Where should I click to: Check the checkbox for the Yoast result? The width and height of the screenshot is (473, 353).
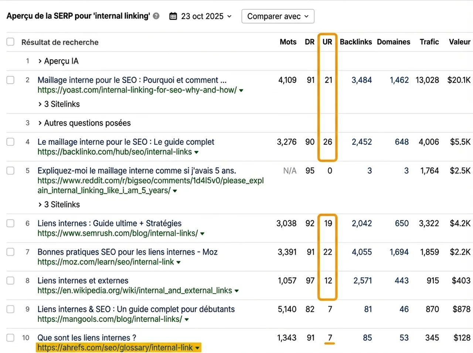click(10, 80)
